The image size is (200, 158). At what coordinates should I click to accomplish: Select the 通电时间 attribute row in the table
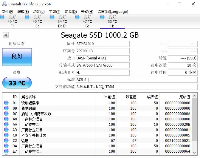97,108
